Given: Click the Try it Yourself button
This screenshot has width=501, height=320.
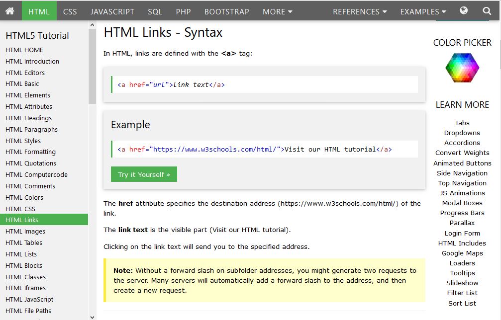Looking at the screenshot, I should point(144,174).
